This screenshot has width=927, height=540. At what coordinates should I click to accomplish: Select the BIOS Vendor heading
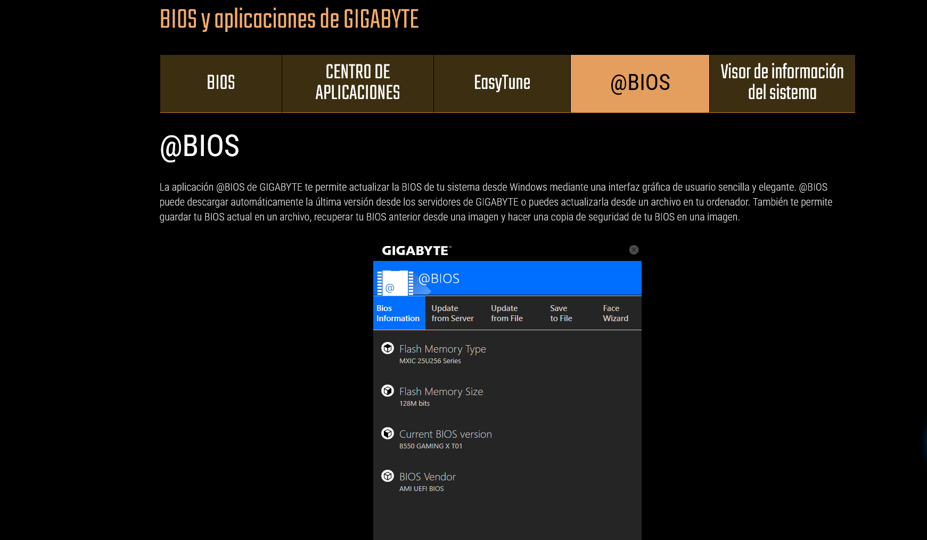click(428, 477)
